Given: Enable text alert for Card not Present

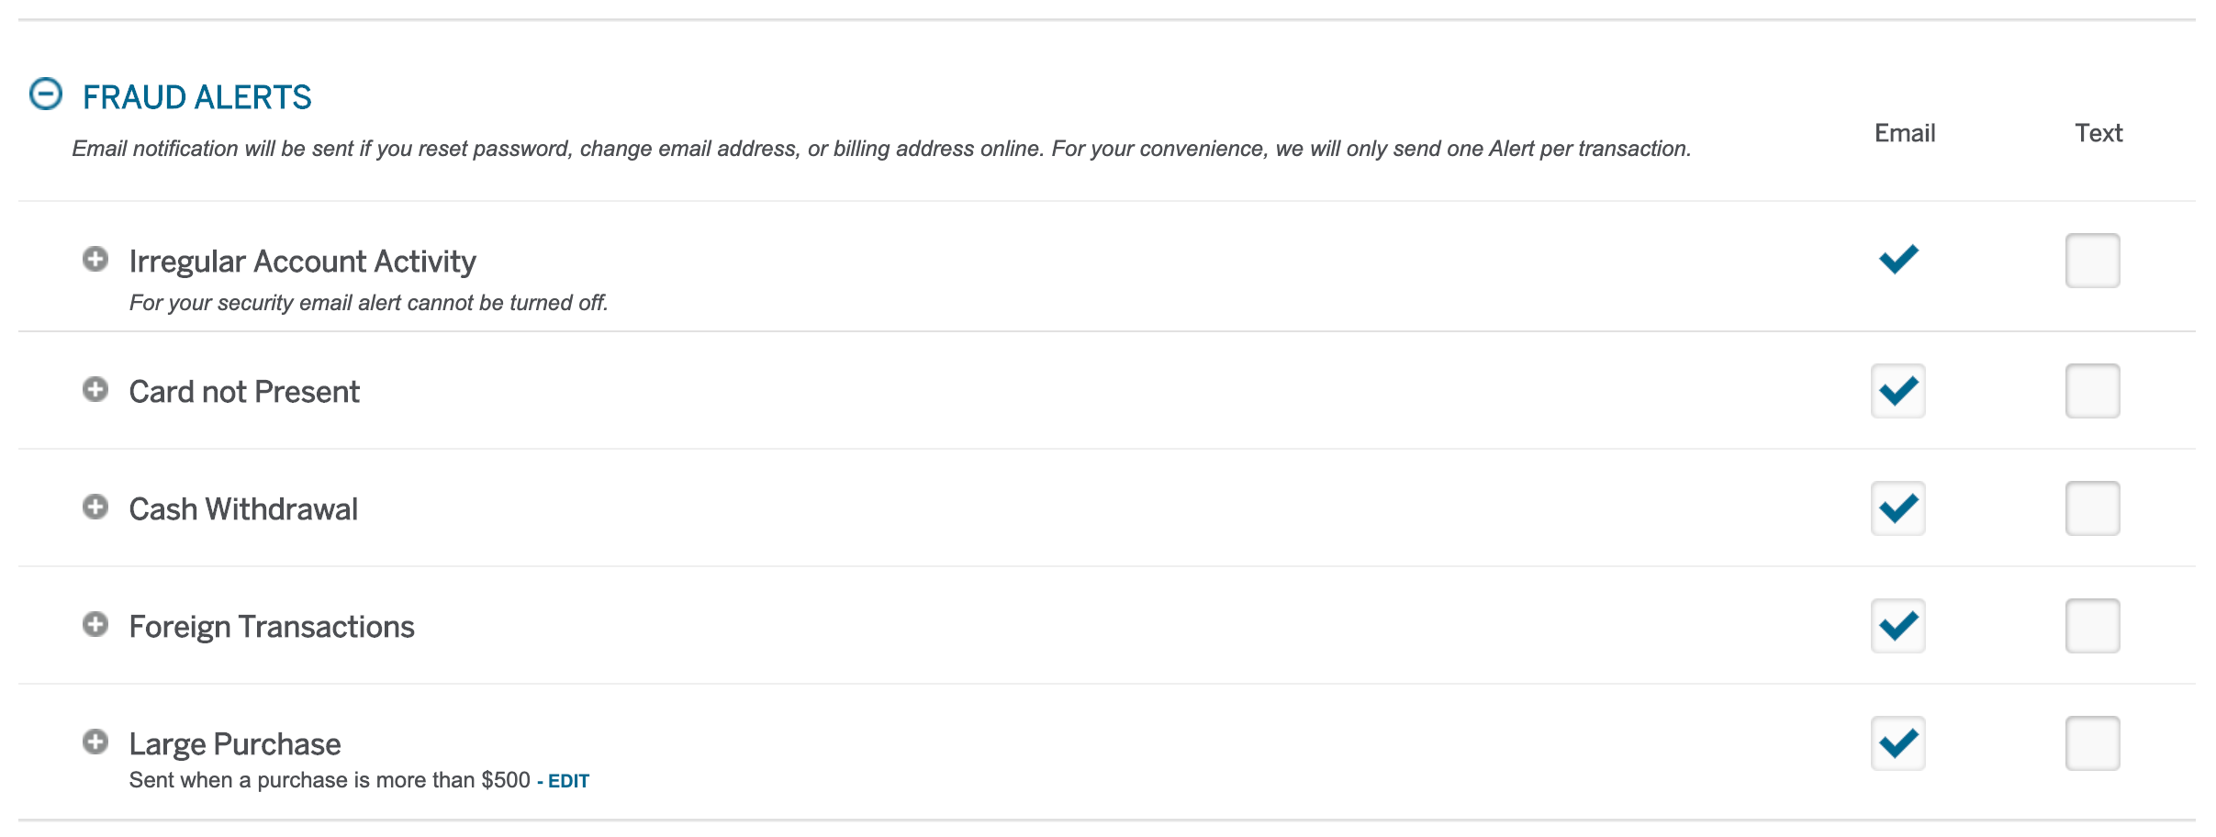Looking at the screenshot, I should coord(2093,391).
